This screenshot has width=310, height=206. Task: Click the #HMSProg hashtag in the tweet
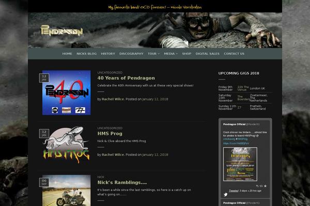coord(242,139)
